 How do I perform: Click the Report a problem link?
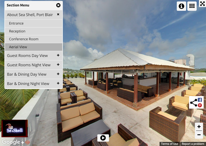tap(193, 144)
